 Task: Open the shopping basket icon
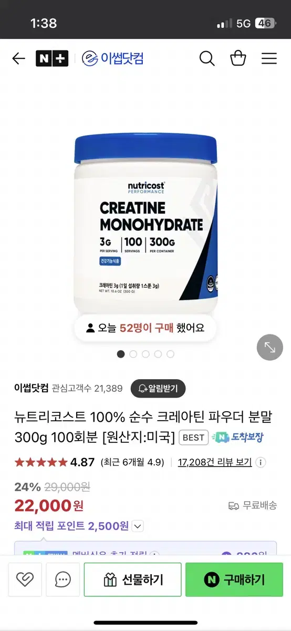(238, 58)
